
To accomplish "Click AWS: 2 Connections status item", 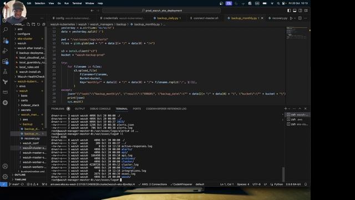I will [153, 184].
